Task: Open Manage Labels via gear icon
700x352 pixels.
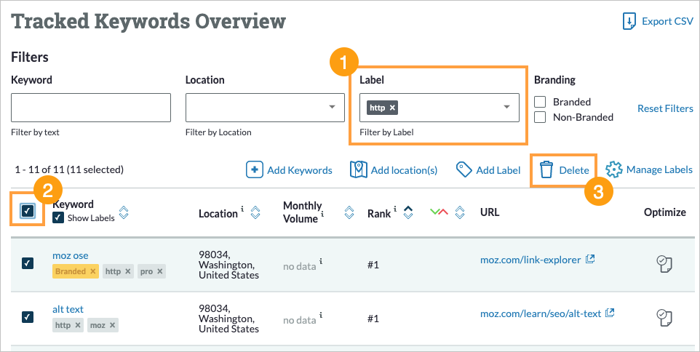Action: [614, 170]
